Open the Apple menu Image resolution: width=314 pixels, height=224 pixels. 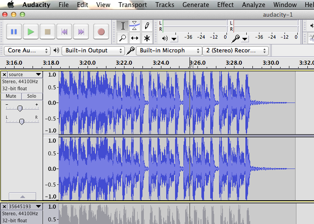(11, 4)
